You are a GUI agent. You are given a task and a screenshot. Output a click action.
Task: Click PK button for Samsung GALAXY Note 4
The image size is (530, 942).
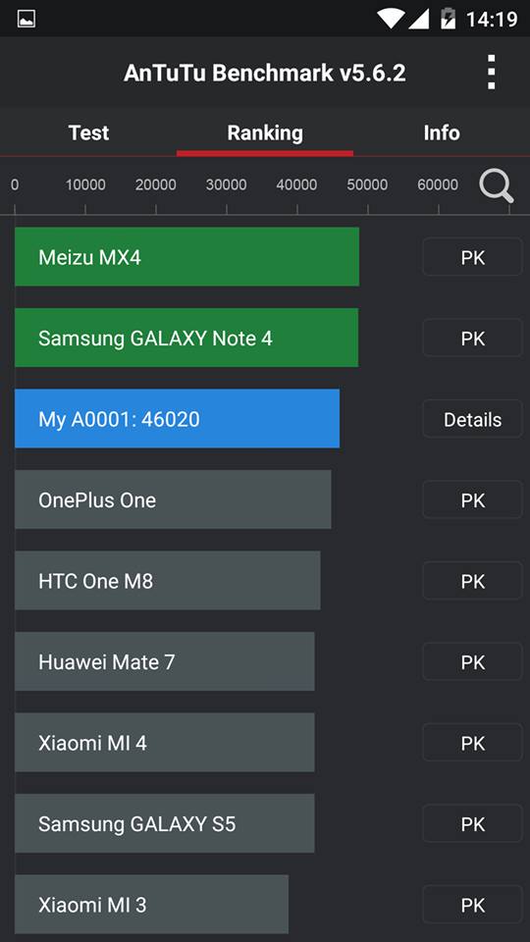tap(472, 339)
